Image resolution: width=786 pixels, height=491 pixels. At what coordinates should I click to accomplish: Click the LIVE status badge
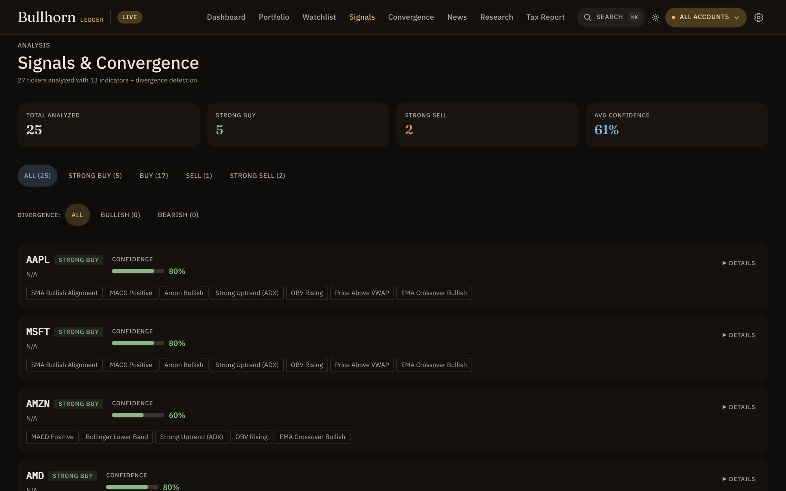point(130,17)
